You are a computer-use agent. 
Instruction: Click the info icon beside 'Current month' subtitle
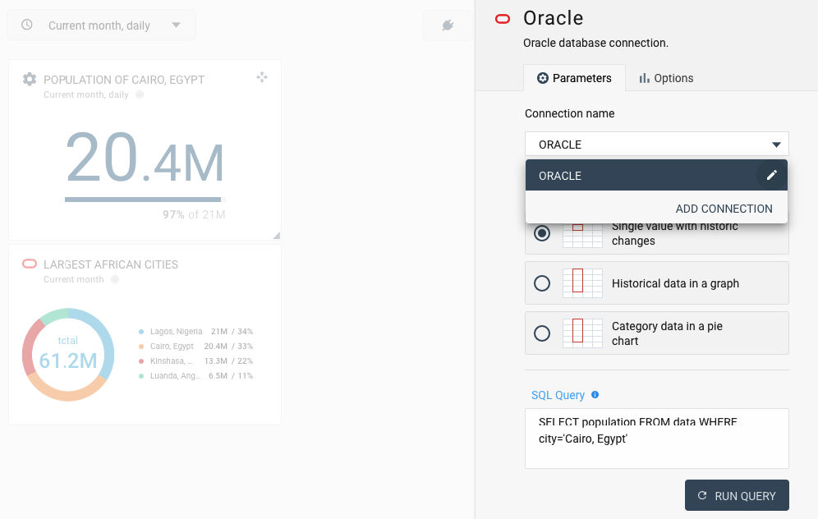tap(115, 279)
